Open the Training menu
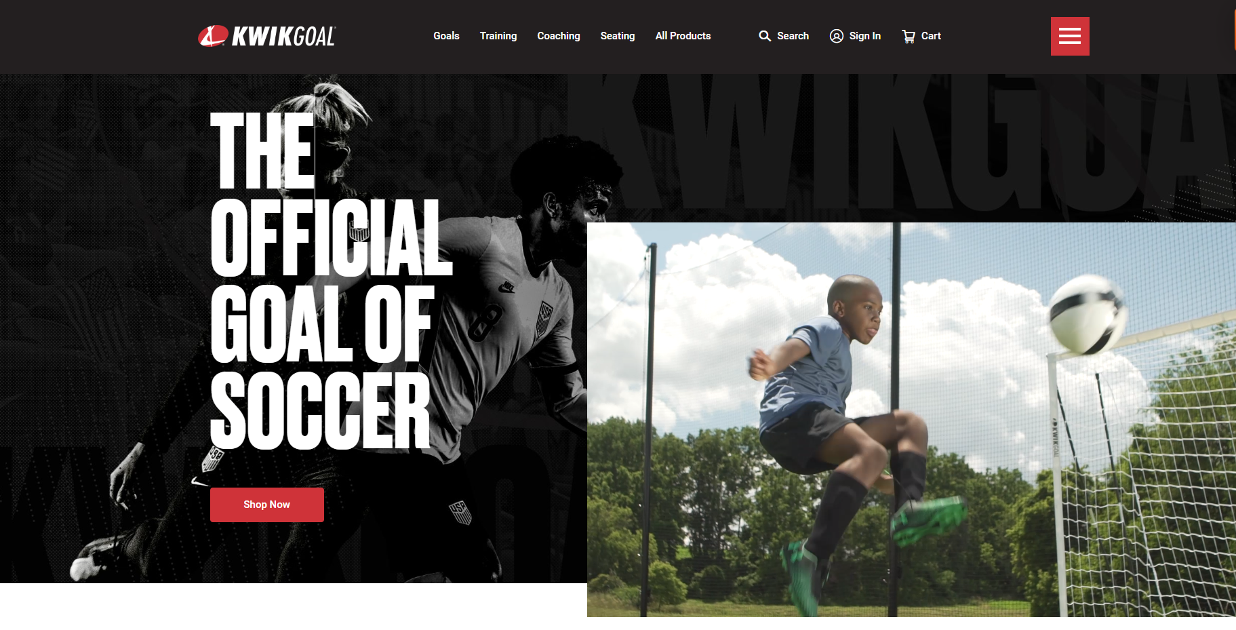The image size is (1236, 630). (498, 36)
